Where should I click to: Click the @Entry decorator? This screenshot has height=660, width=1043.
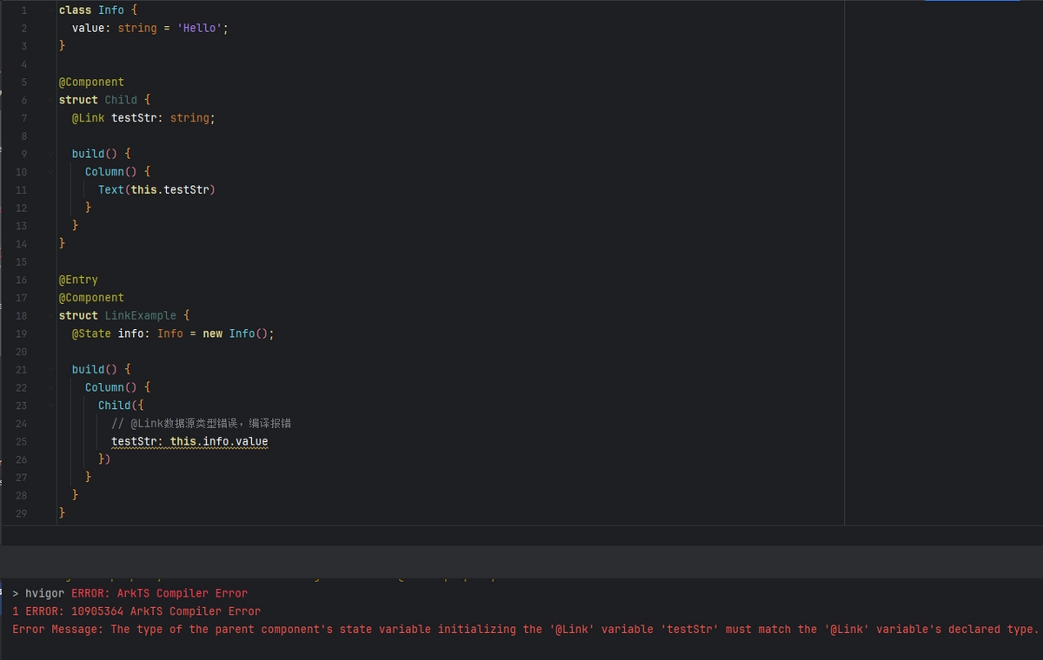coord(78,280)
